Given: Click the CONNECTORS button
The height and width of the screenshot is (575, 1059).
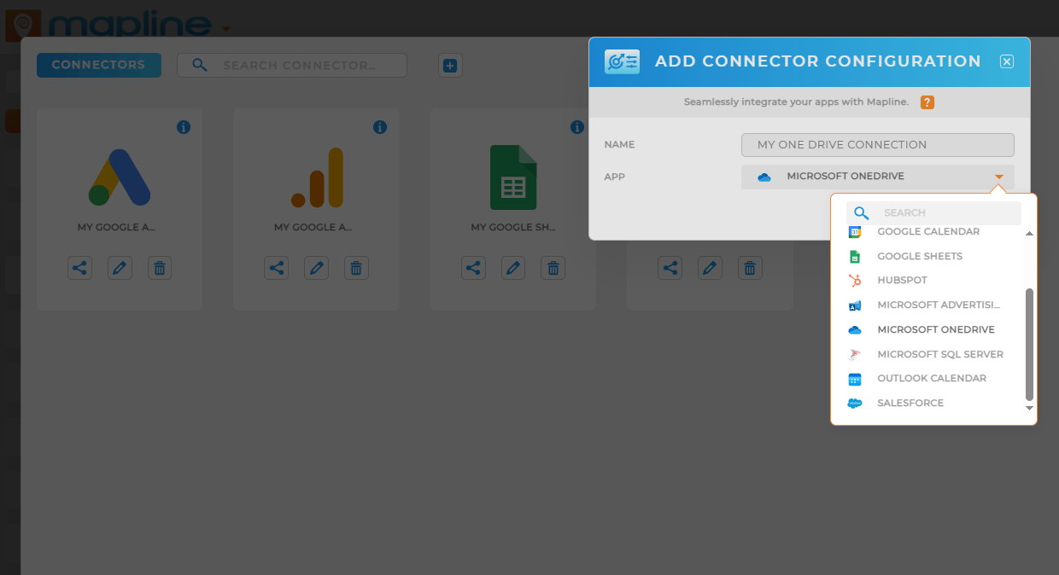Looking at the screenshot, I should coord(98,65).
